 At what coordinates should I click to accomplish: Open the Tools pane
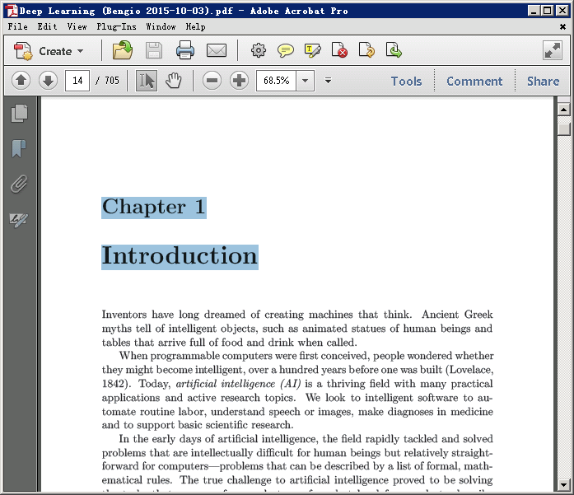click(x=406, y=81)
